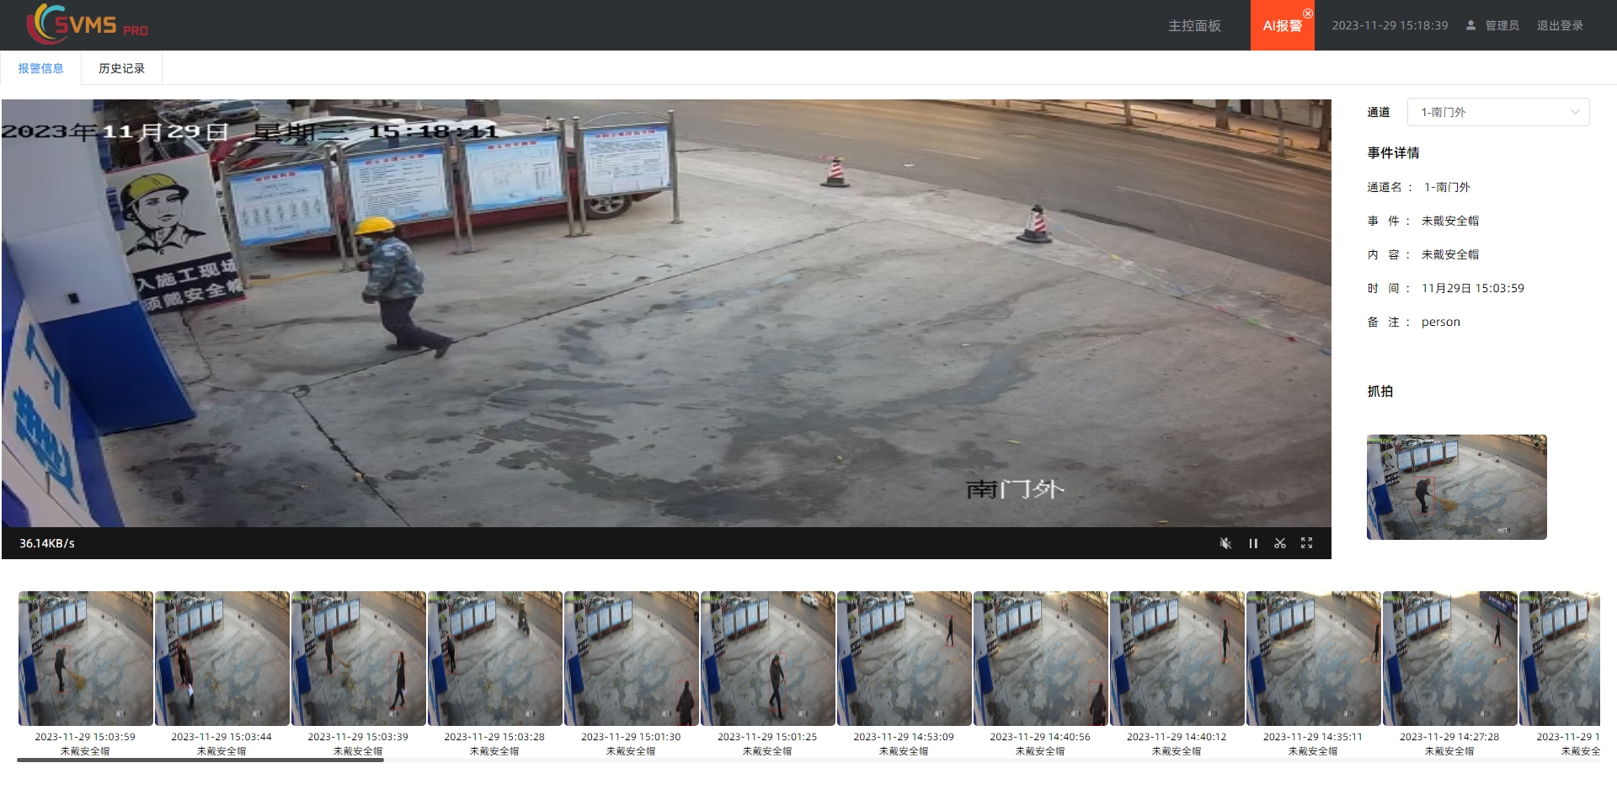Open the 抓拍 snapshot preview image
The width and height of the screenshot is (1617, 811).
pyautogui.click(x=1456, y=487)
